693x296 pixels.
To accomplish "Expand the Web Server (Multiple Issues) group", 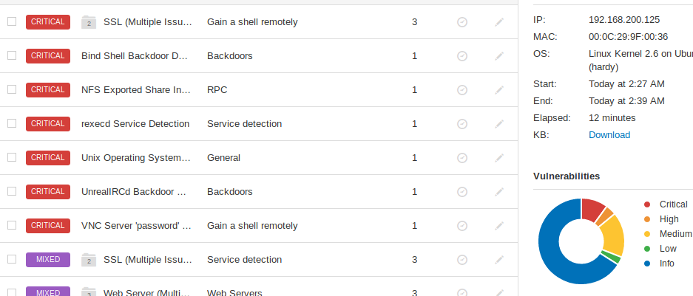I will pos(89,292).
